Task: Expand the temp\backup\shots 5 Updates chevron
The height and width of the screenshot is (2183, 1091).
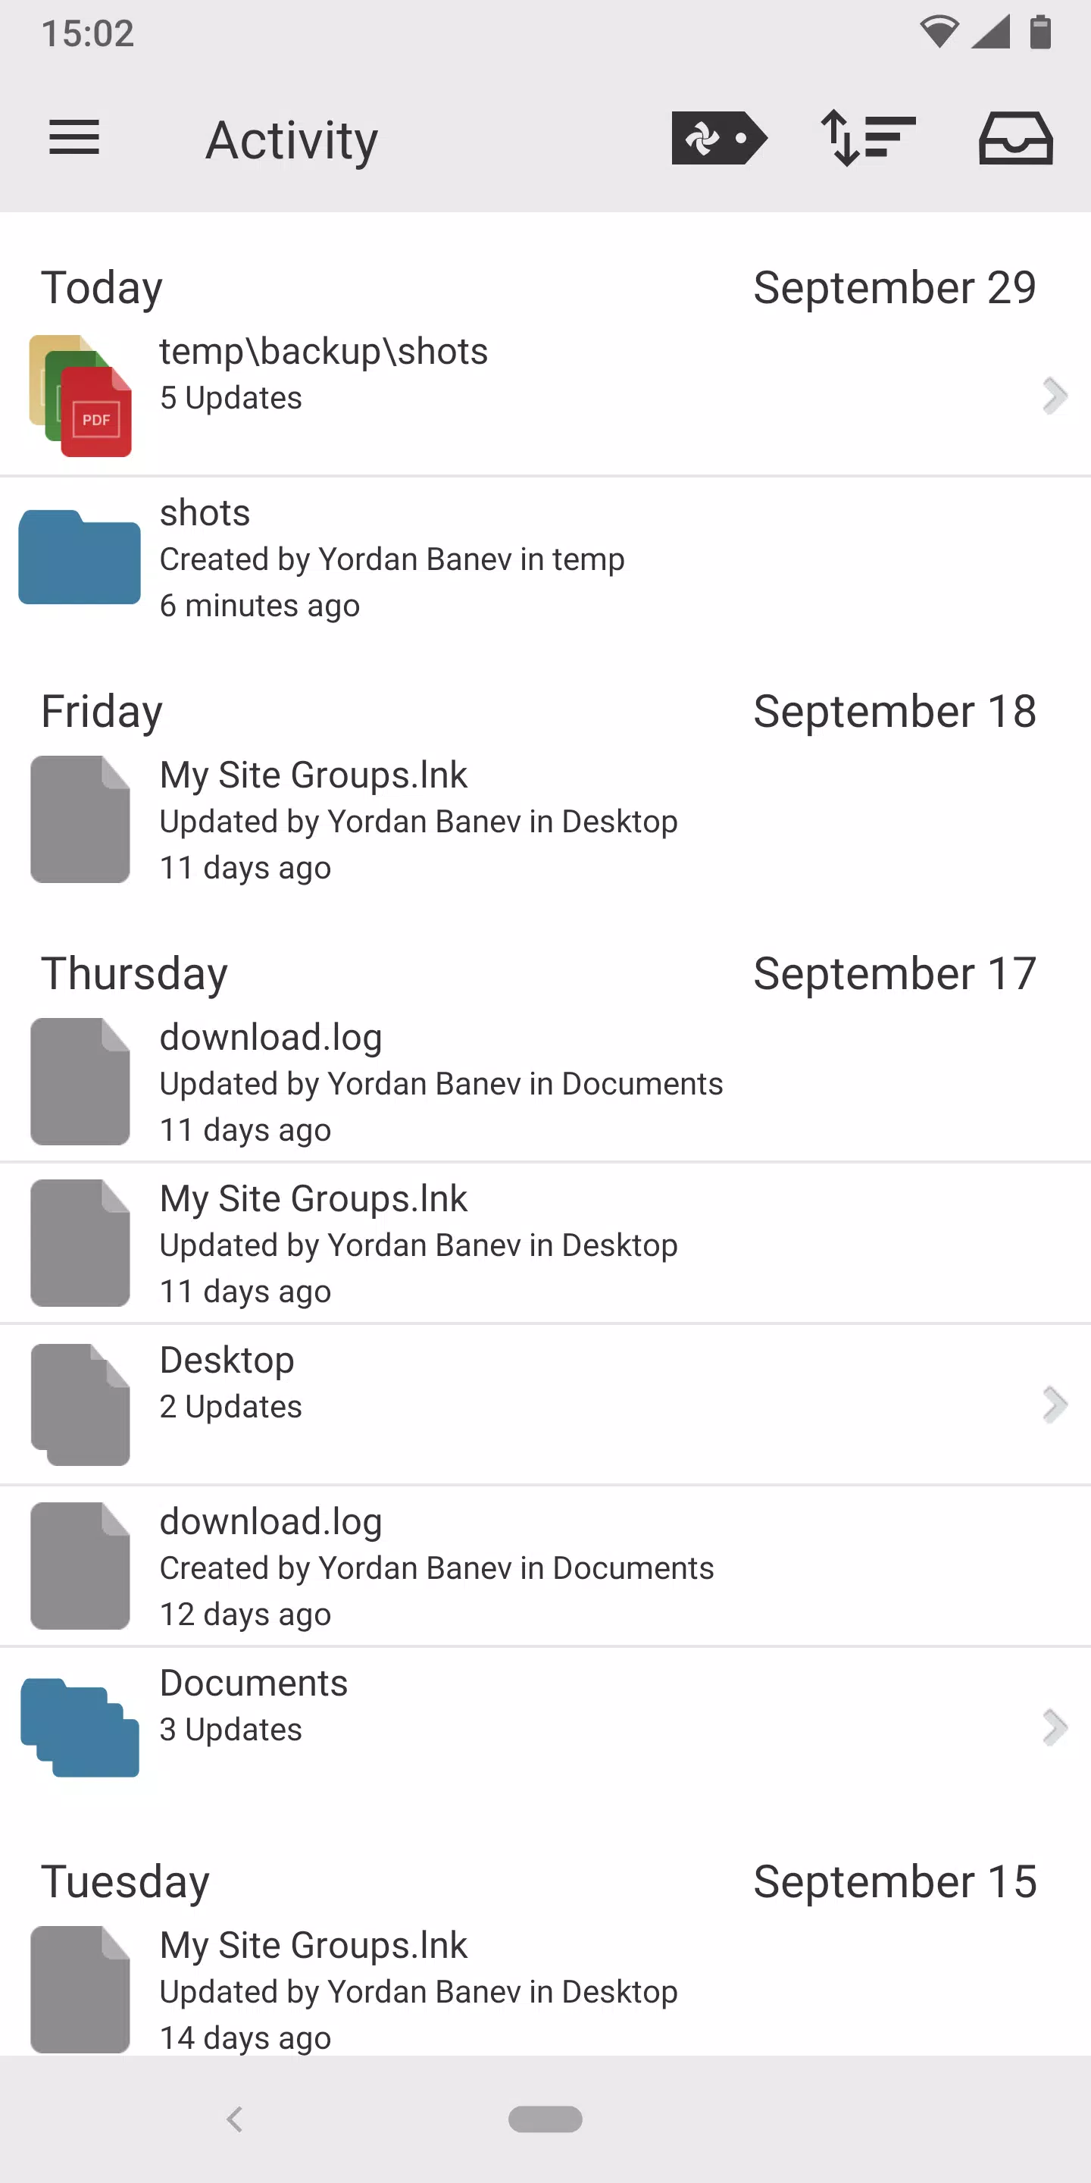Action: (1054, 396)
